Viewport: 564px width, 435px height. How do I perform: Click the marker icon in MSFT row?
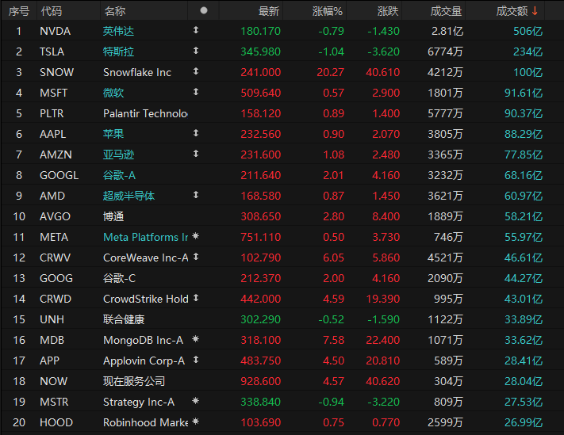[x=196, y=92]
